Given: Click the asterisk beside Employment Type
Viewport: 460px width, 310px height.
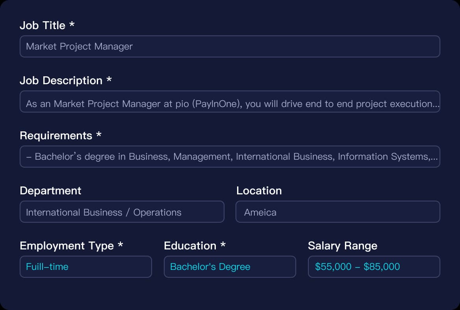Looking at the screenshot, I should click(121, 245).
